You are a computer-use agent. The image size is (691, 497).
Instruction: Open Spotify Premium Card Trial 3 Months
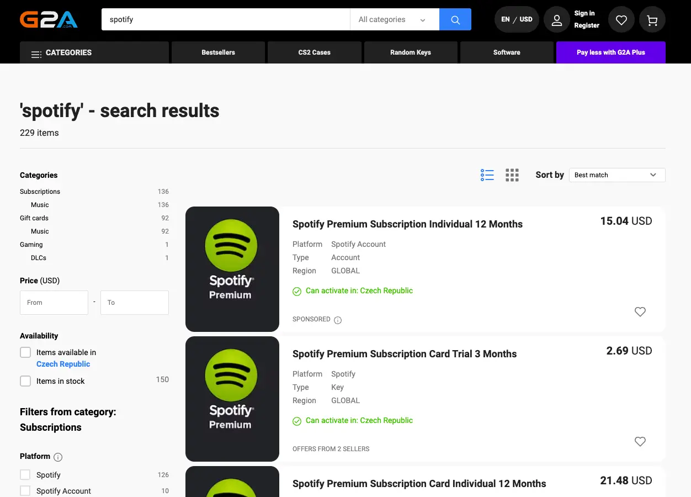[404, 354]
